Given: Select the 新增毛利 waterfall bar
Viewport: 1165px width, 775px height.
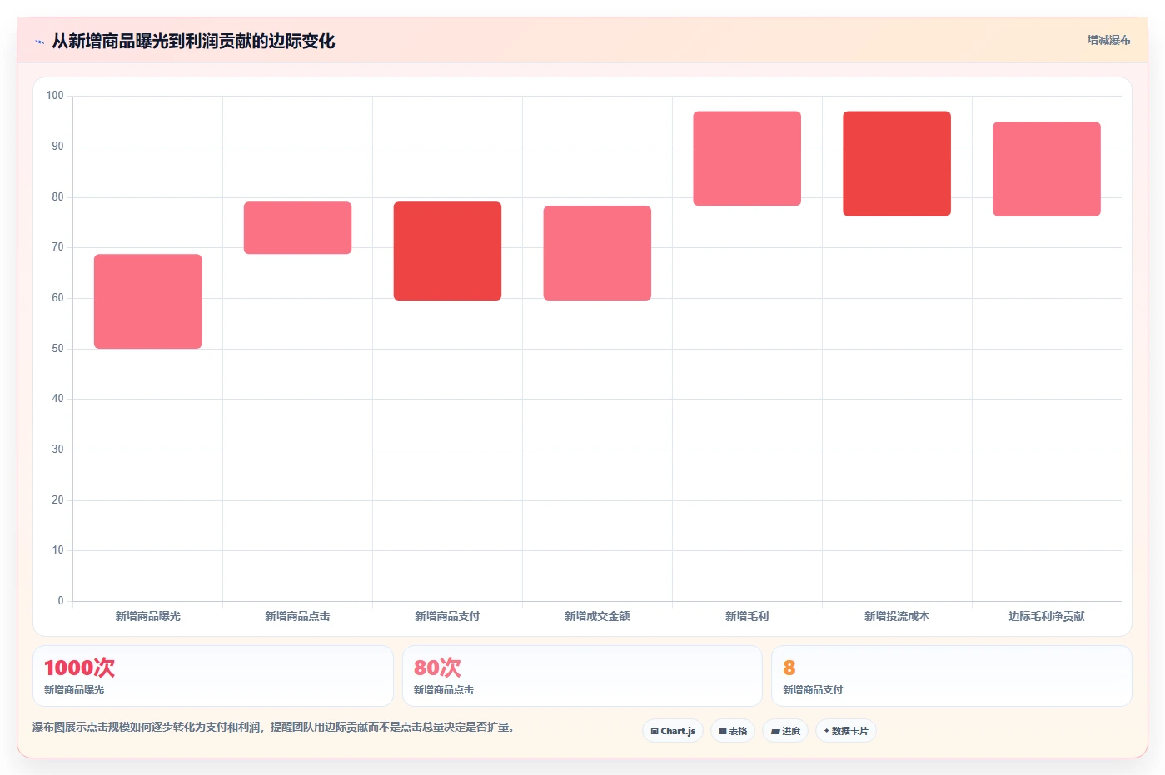Looking at the screenshot, I should point(748,158).
